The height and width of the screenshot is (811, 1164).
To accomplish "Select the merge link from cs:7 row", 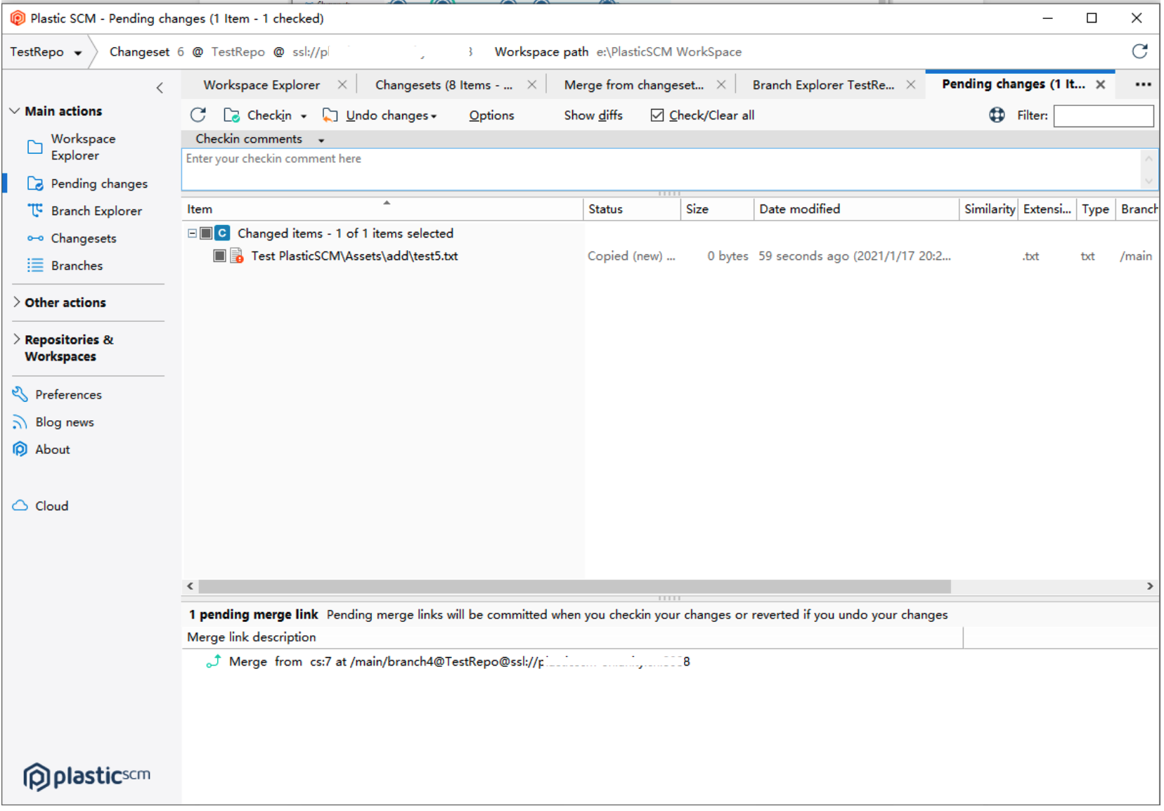I will (x=670, y=661).
